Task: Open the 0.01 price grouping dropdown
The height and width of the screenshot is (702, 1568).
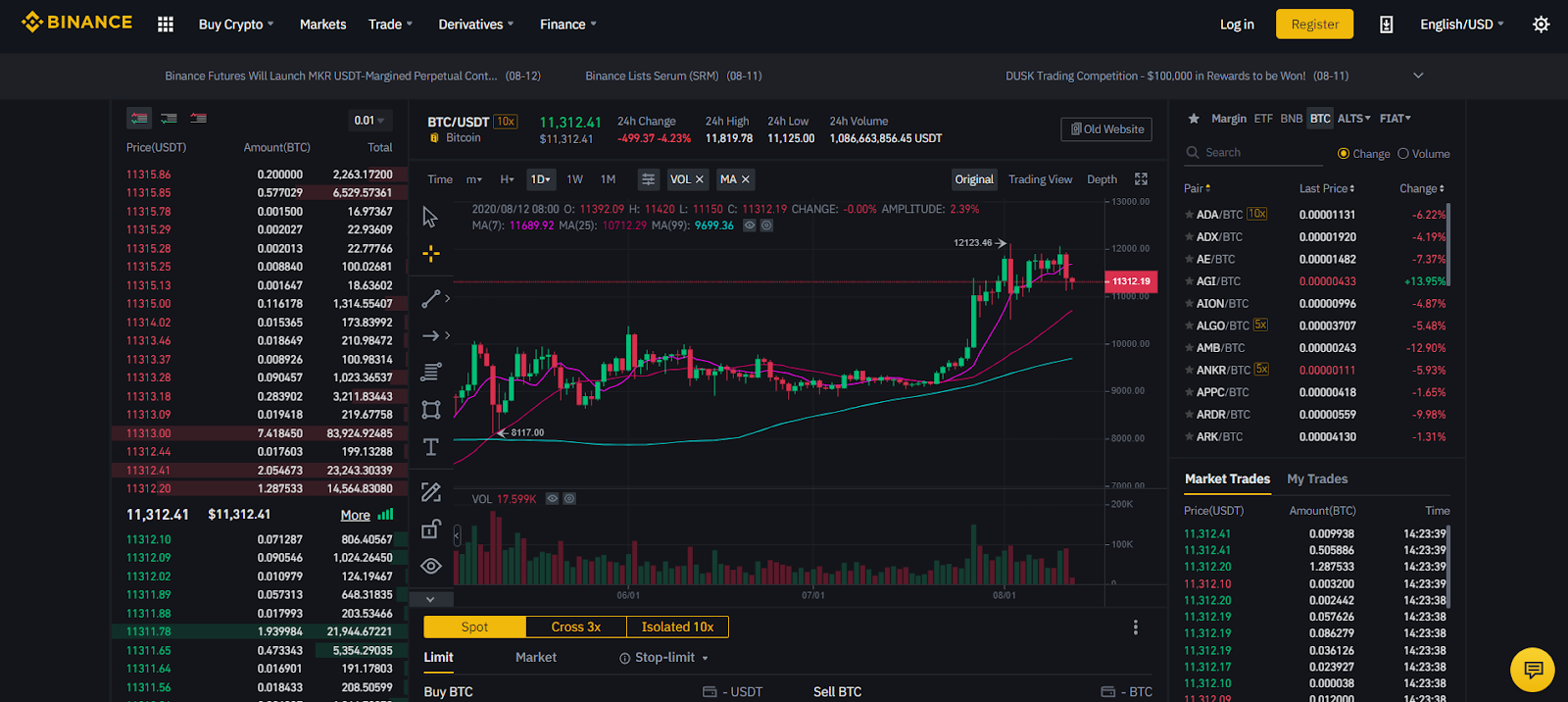Action: (x=369, y=121)
